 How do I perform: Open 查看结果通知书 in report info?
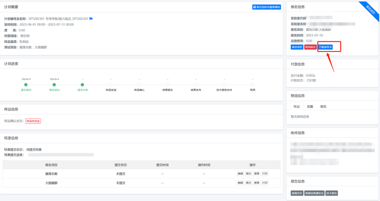[x=315, y=193]
